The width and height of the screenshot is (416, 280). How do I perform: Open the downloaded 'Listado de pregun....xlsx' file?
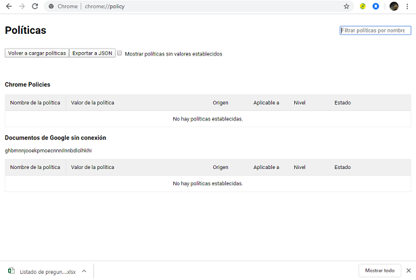pyautogui.click(x=47, y=271)
